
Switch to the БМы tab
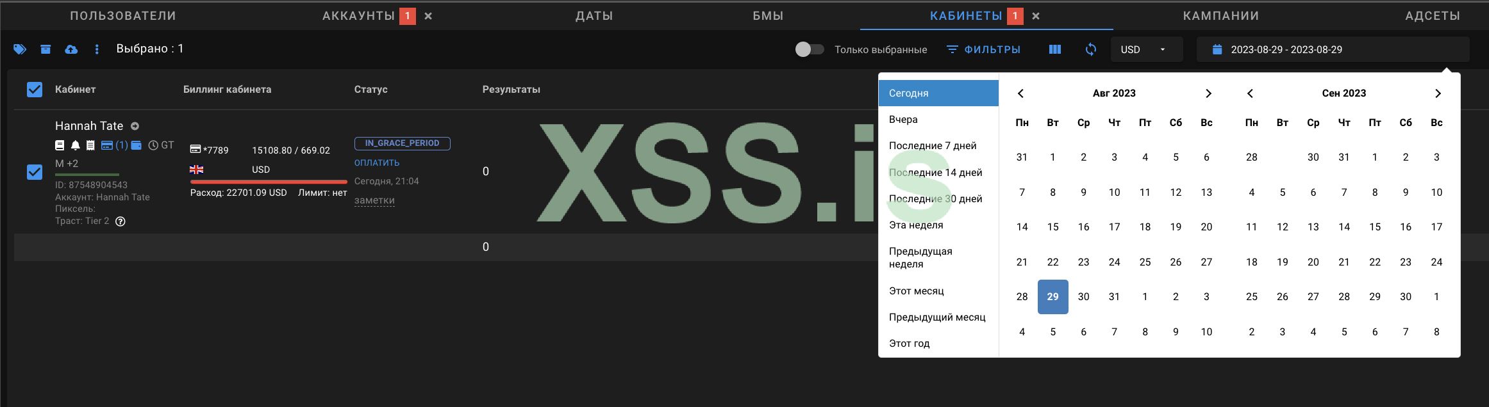[x=768, y=16]
